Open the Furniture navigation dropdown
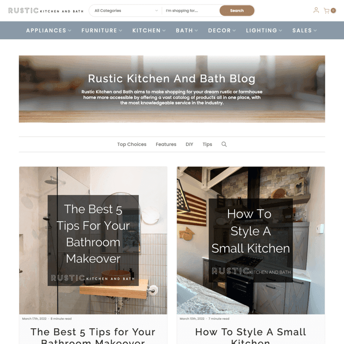This screenshot has height=344, width=344. point(102,30)
